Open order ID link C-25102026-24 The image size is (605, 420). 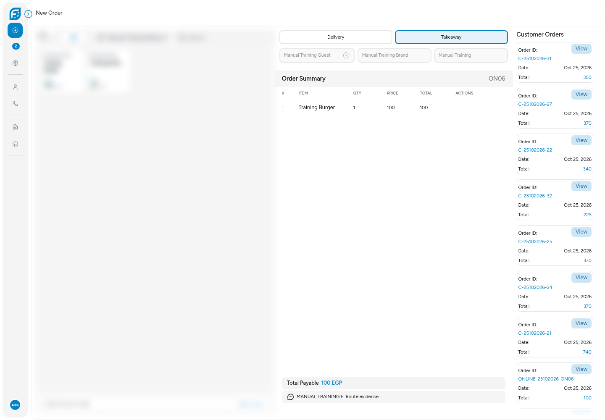tap(535, 288)
